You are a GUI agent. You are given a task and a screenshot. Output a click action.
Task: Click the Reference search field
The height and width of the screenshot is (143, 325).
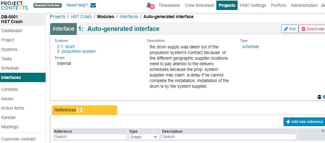click(x=90, y=137)
